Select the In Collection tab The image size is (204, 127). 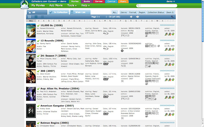point(59,12)
